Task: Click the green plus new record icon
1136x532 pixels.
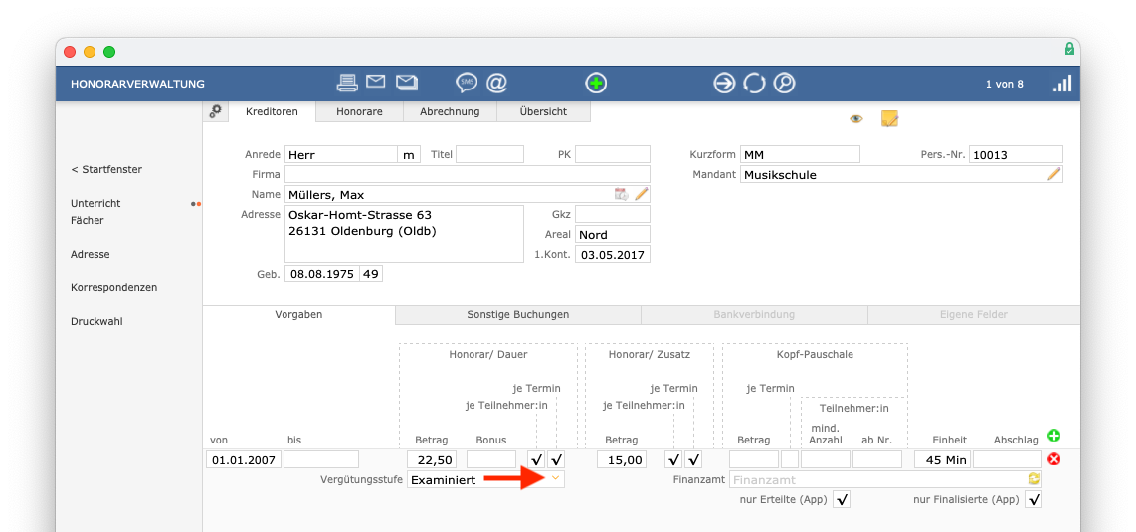Action: (x=596, y=84)
